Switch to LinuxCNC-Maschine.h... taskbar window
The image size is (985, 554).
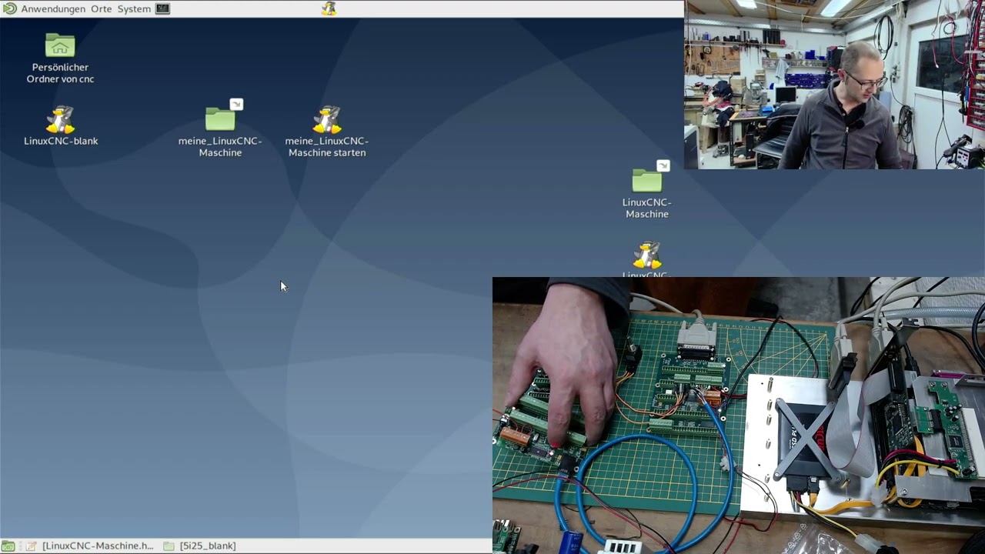click(89, 546)
